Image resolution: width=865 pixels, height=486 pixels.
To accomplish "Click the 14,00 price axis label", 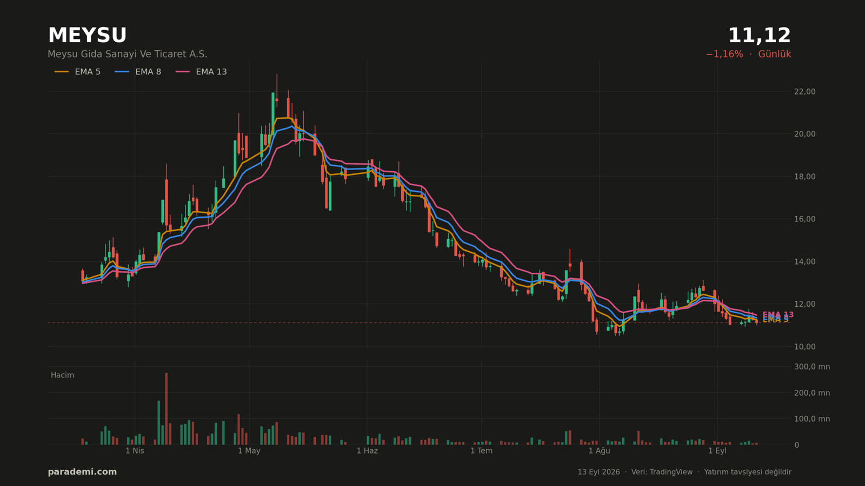I will 804,262.
